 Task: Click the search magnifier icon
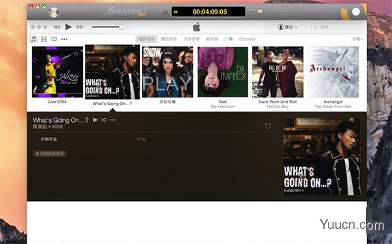(316, 27)
